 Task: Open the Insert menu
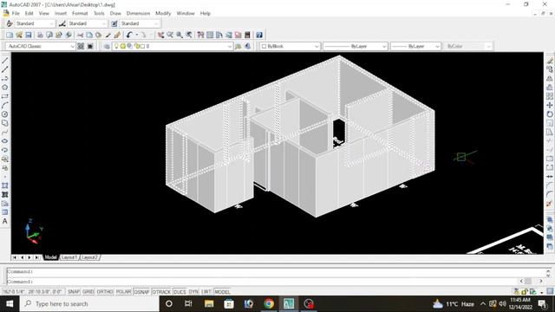tap(61, 13)
